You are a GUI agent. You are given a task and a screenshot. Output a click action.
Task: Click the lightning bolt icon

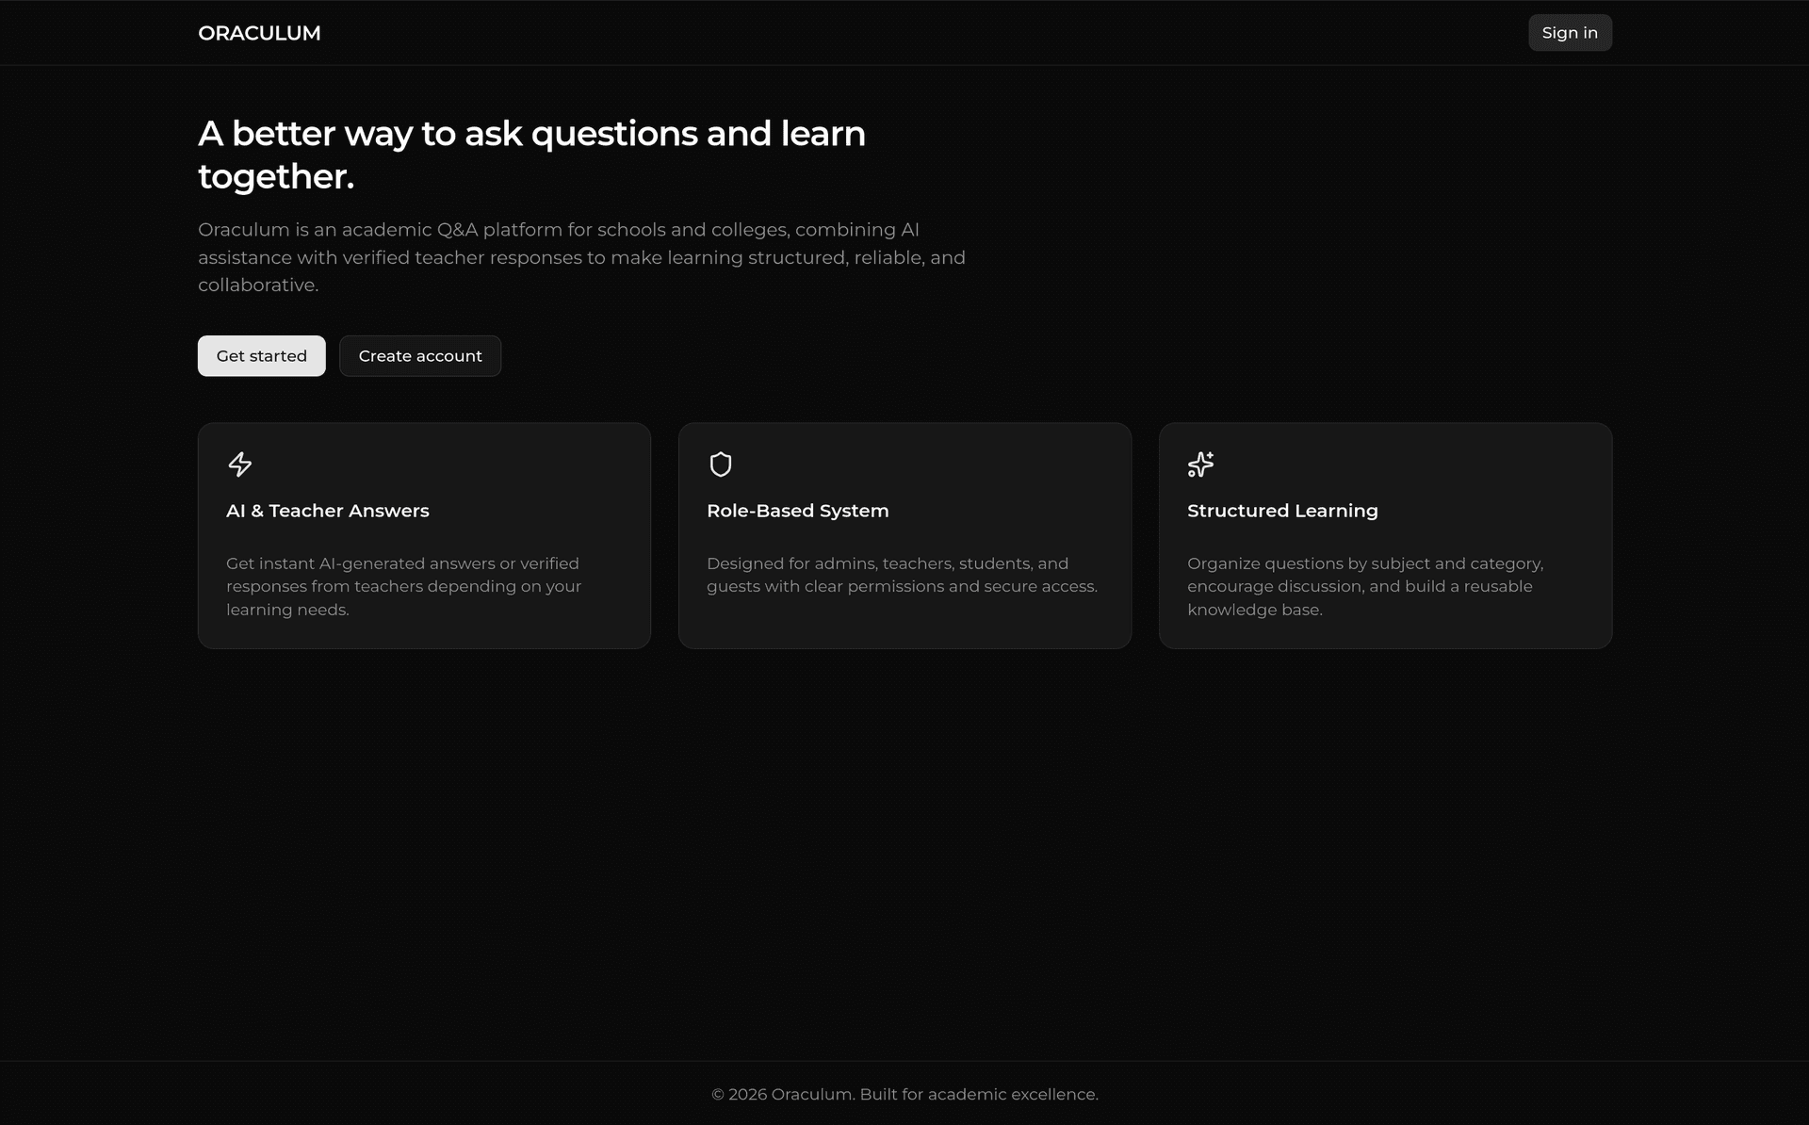tap(240, 465)
